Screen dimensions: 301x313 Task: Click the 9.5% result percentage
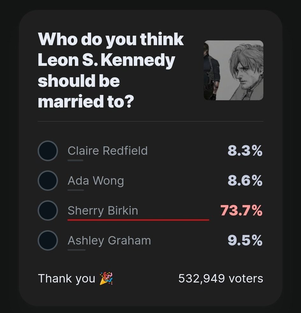245,240
